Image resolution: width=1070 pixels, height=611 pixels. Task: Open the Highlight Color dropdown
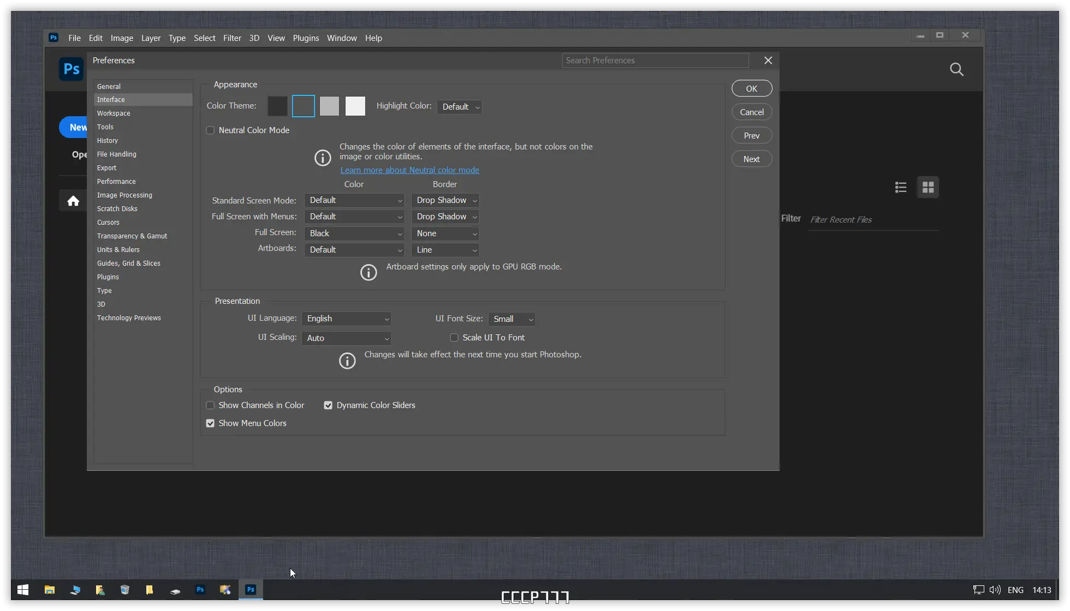click(x=460, y=107)
